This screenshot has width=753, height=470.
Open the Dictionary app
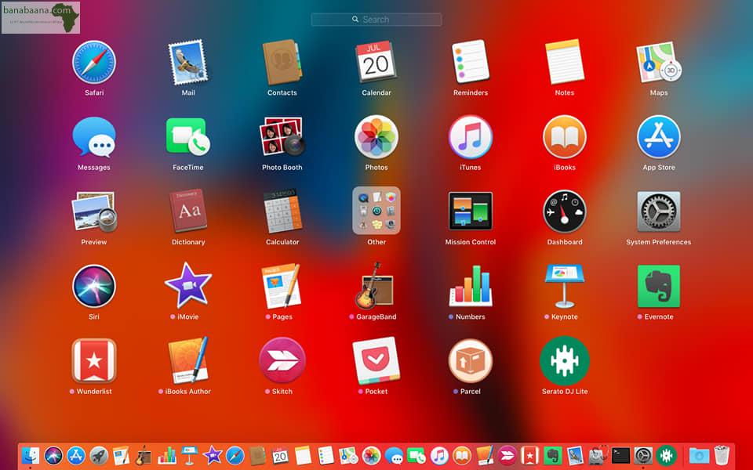[x=187, y=211]
